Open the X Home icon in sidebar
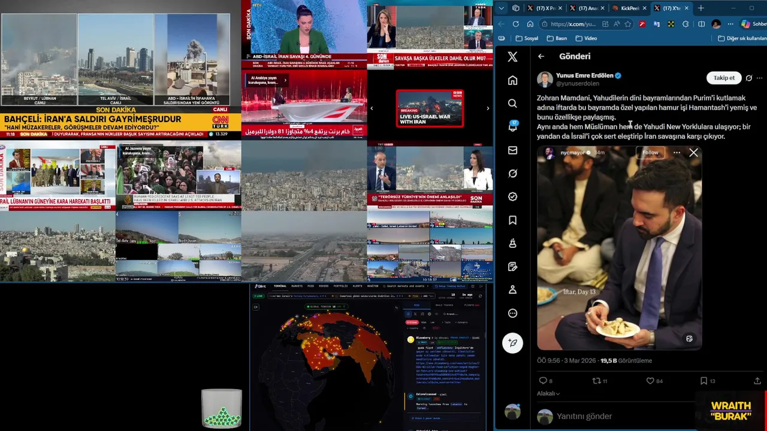The height and width of the screenshot is (431, 767). 512,80
